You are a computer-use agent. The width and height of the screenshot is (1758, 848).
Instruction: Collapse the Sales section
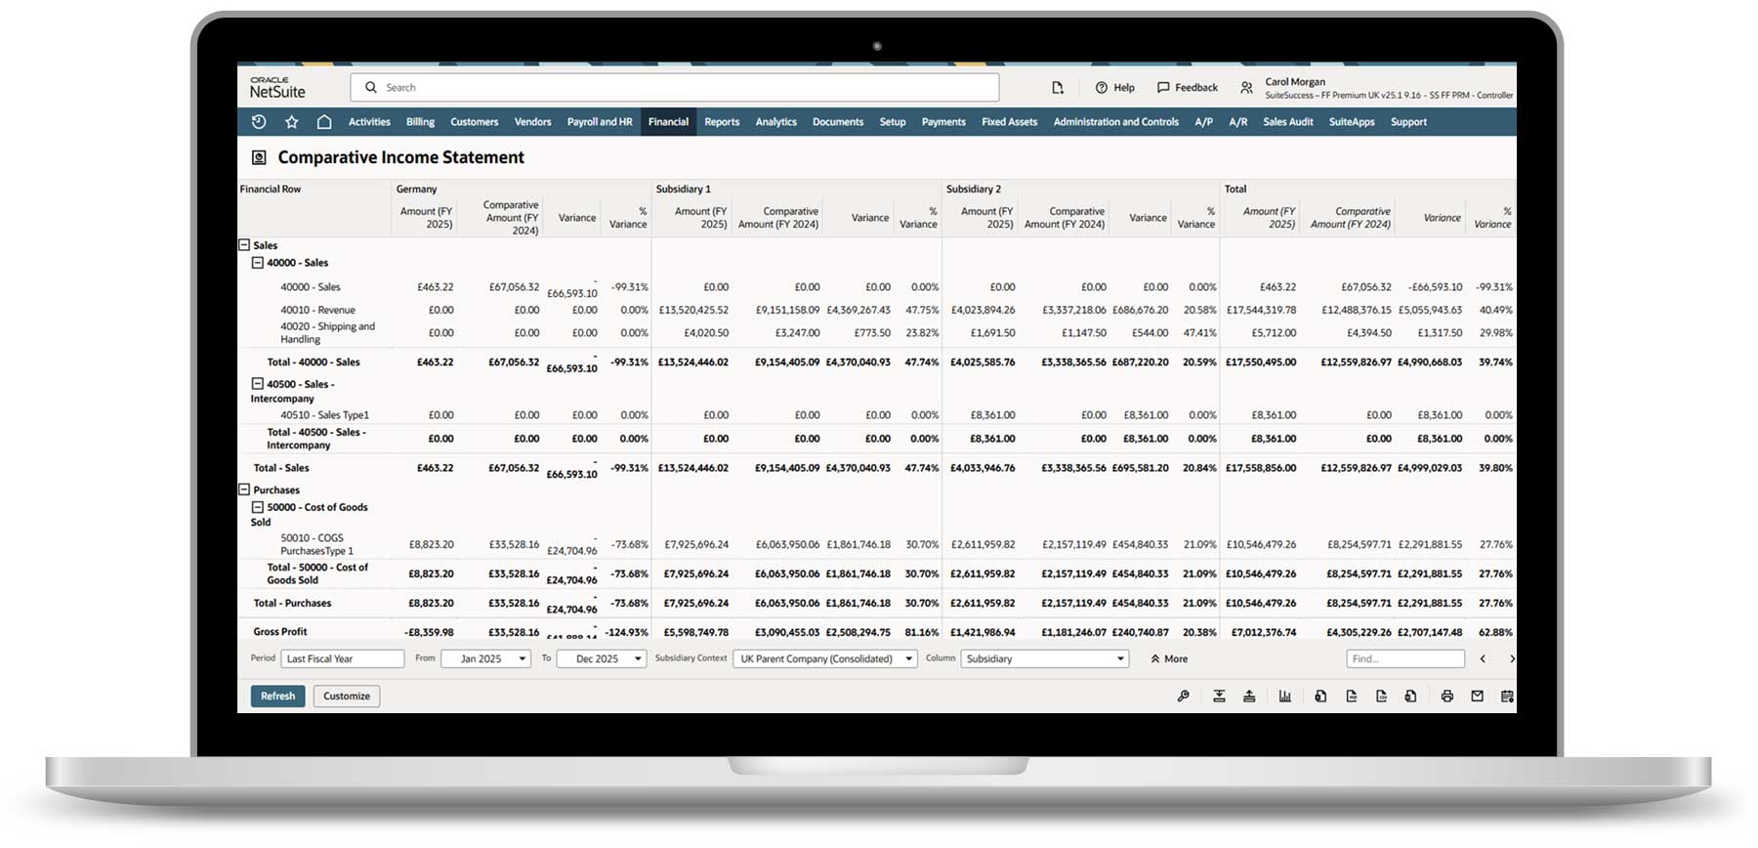(x=244, y=245)
